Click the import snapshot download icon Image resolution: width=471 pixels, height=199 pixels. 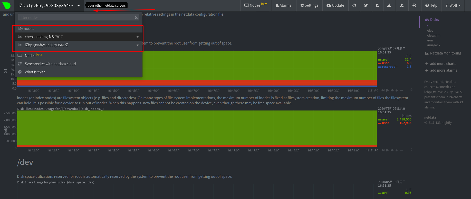tap(389, 5)
